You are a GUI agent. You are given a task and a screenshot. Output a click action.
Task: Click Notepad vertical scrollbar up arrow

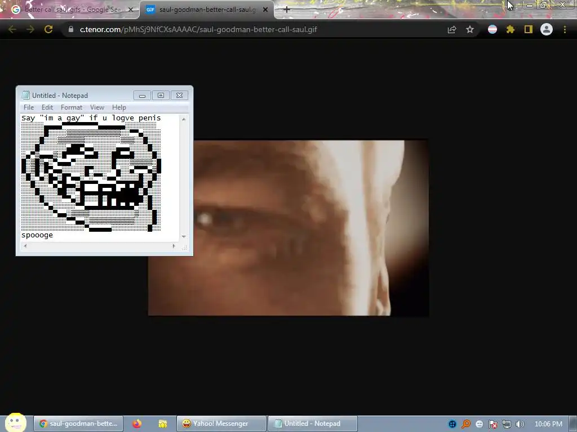(x=184, y=119)
